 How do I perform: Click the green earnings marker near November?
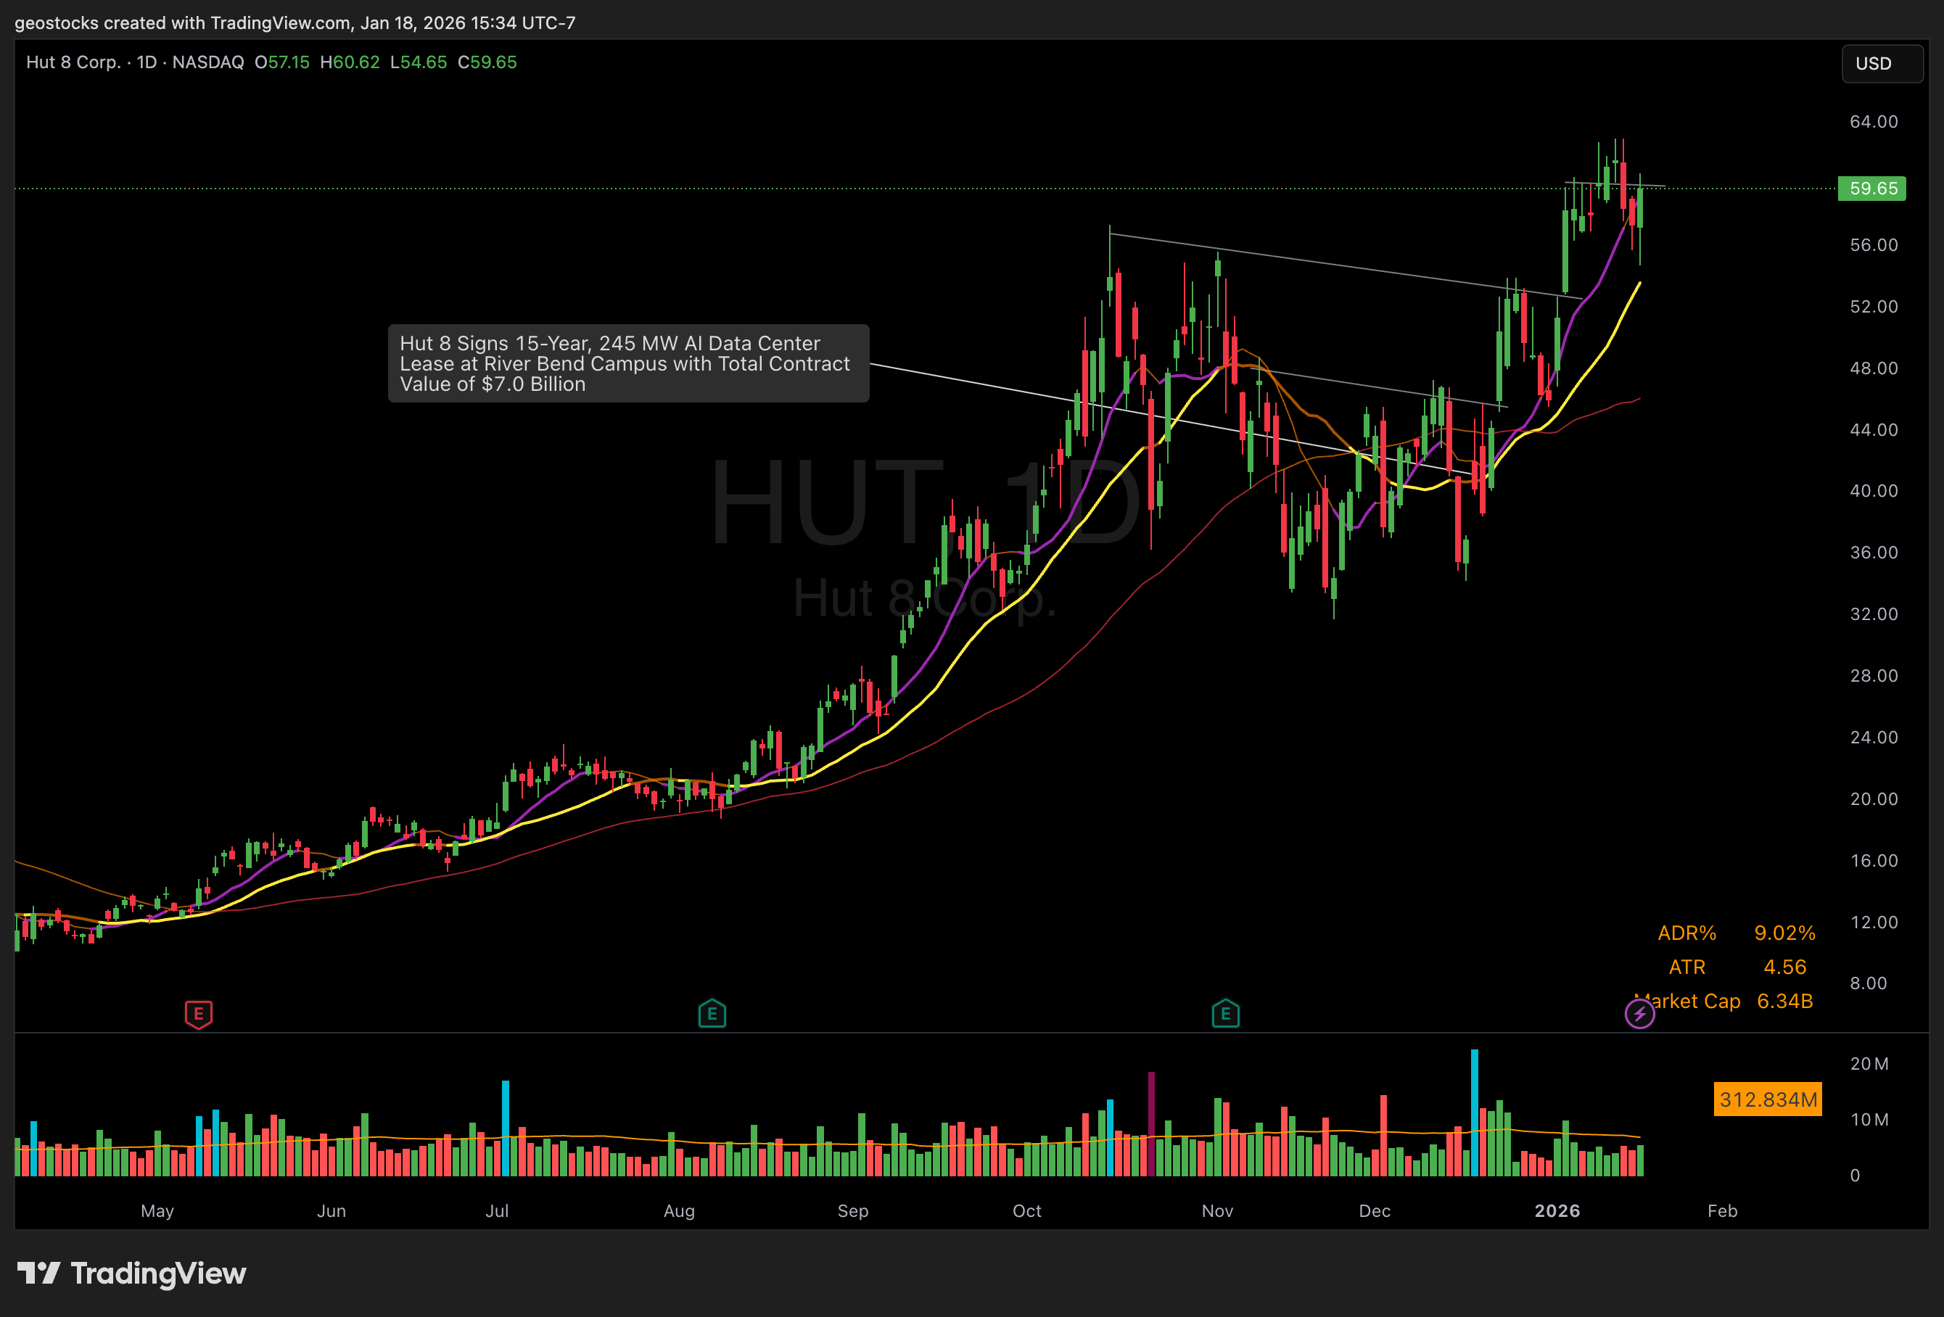pos(1225,1013)
